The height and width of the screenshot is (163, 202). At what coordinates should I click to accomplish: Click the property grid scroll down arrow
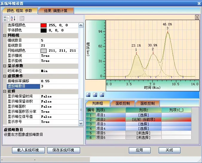[81, 124]
